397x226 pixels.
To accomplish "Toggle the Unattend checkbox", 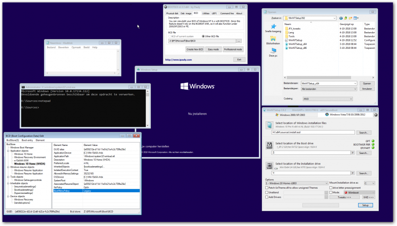I will click(267, 192).
